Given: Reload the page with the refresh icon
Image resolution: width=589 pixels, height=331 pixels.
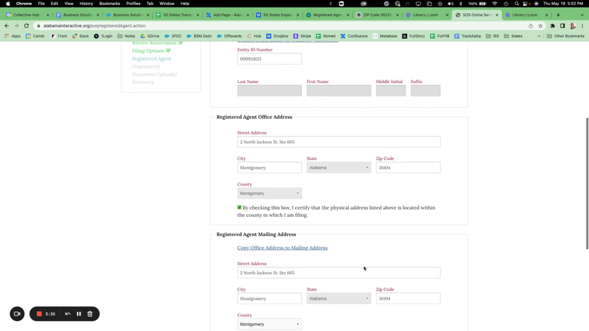Looking at the screenshot, I should (x=26, y=26).
